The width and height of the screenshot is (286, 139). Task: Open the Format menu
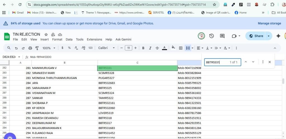coord(57,40)
